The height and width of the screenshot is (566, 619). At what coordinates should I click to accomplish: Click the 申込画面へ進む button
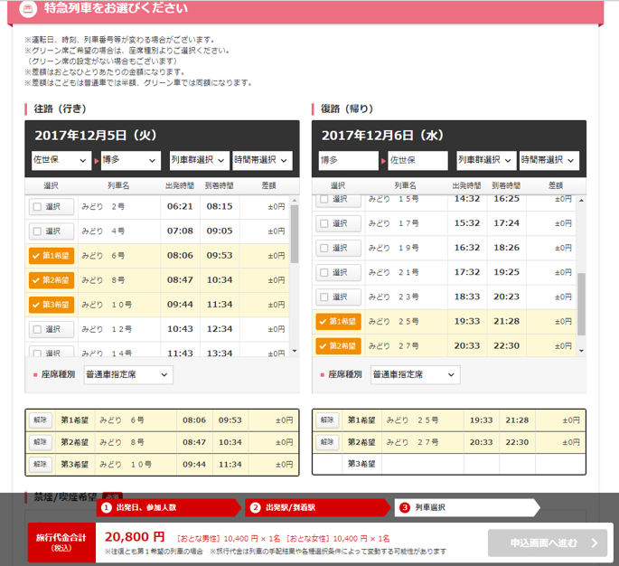pos(547,543)
